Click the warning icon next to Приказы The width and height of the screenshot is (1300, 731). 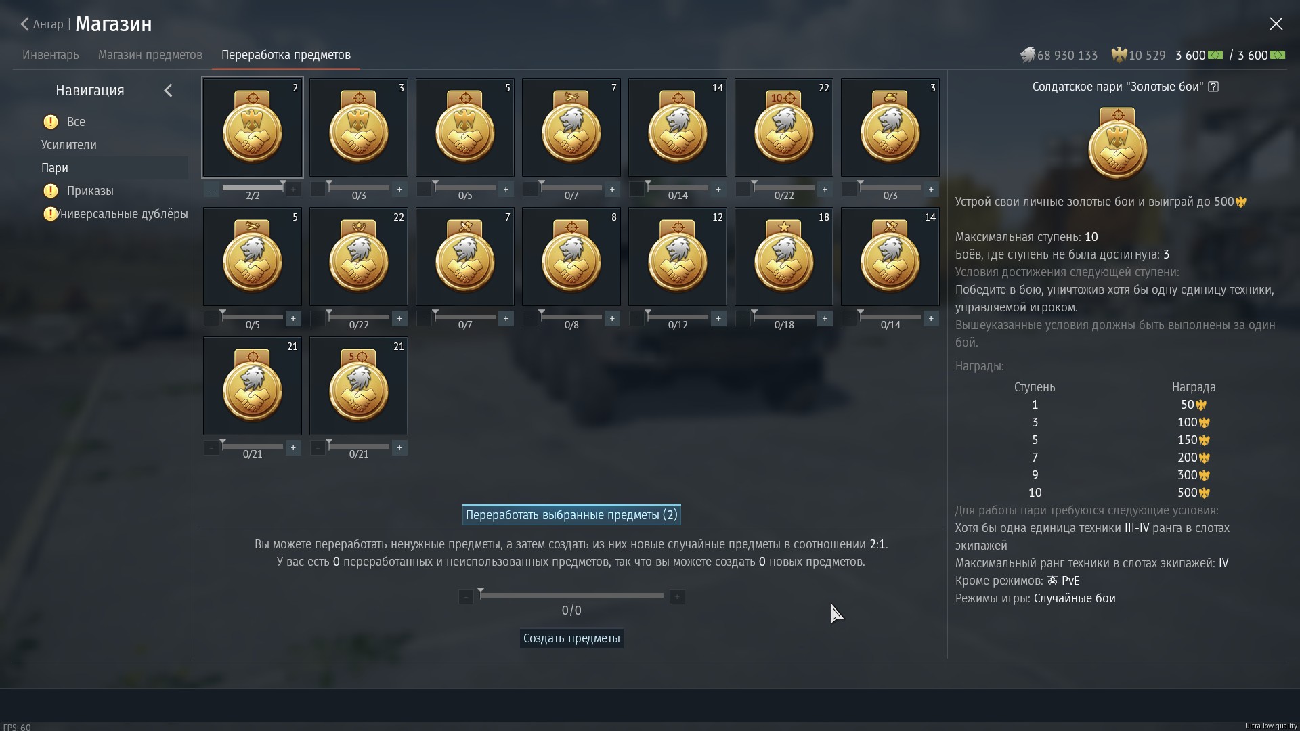click(x=51, y=191)
